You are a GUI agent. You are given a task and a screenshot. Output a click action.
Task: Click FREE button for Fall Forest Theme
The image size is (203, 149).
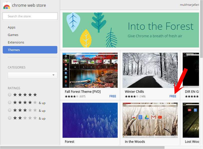click(113, 96)
